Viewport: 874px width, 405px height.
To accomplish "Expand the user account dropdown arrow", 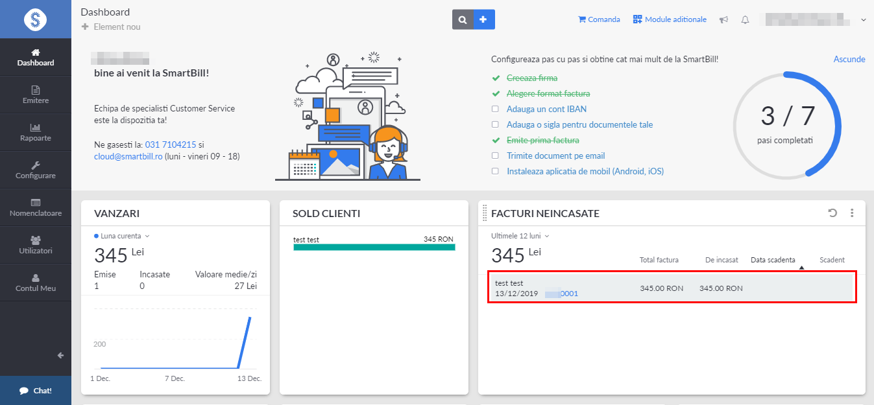I will (x=863, y=20).
